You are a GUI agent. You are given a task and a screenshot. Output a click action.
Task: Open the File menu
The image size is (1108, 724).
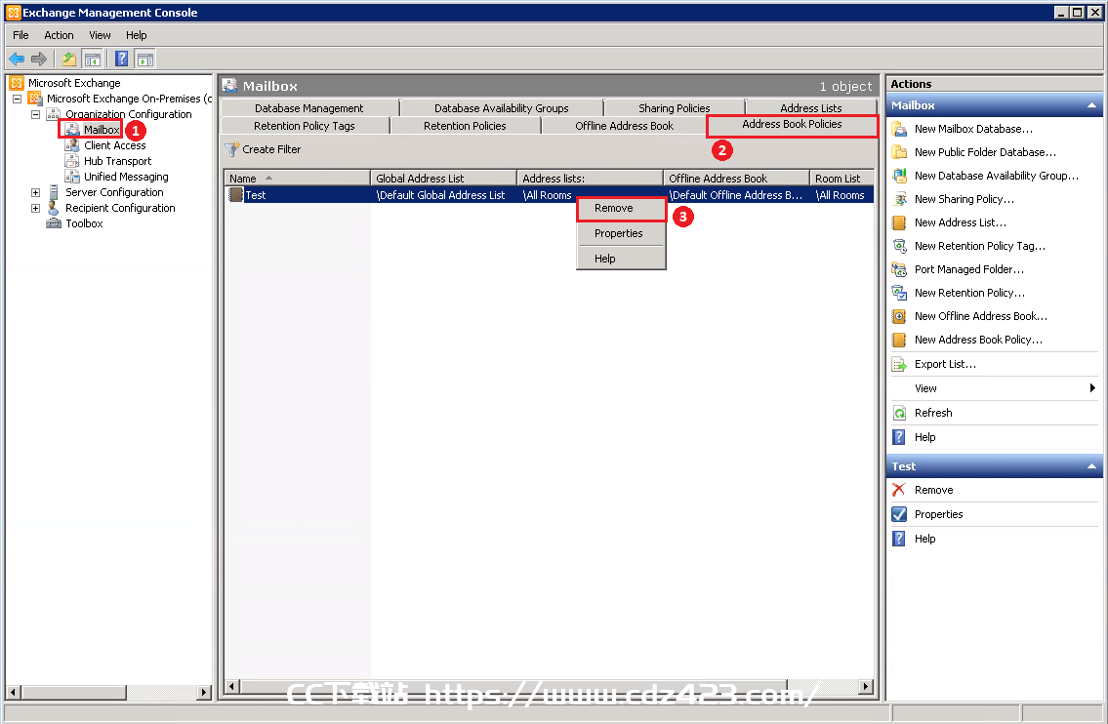pos(21,35)
